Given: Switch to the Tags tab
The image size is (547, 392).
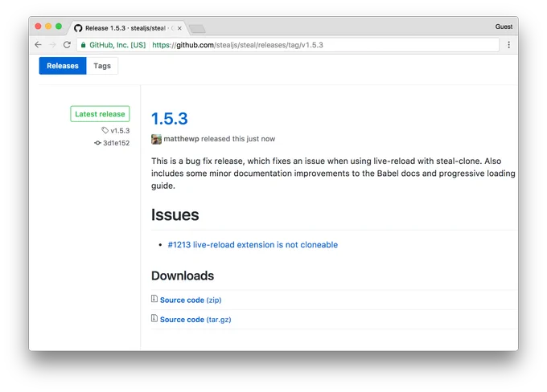Looking at the screenshot, I should [102, 66].
